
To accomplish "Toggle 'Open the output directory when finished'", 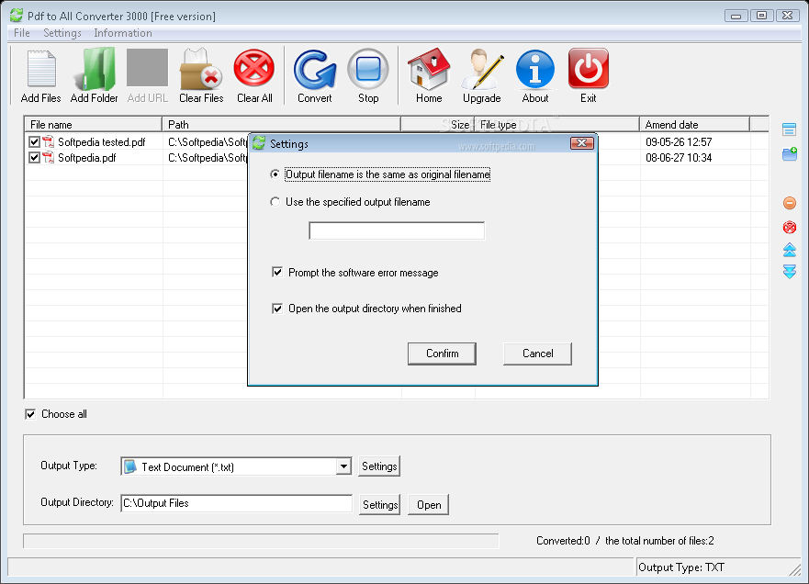I will pyautogui.click(x=277, y=309).
